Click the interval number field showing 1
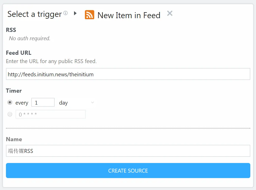 point(43,102)
